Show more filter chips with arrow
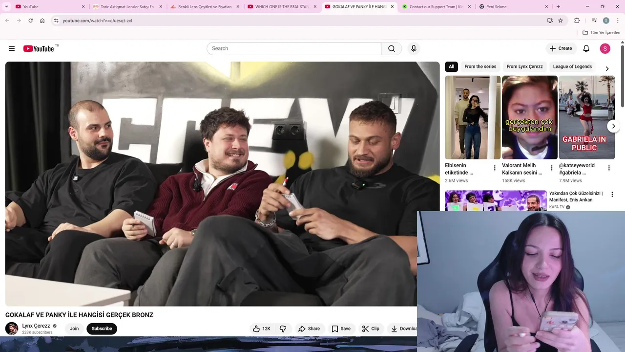The height and width of the screenshot is (352, 625). [x=607, y=68]
